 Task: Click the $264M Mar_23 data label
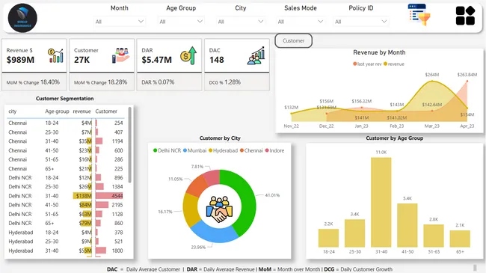point(431,75)
